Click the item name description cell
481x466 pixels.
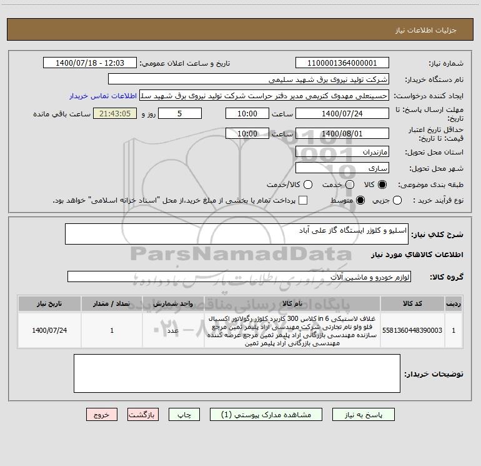tap(292, 330)
